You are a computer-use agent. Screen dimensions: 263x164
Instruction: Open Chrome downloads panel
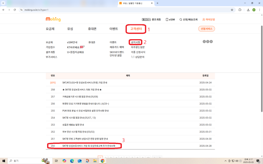(248, 10)
